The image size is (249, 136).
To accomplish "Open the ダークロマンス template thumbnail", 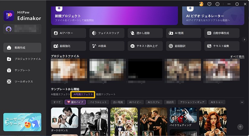I will click(65, 118).
